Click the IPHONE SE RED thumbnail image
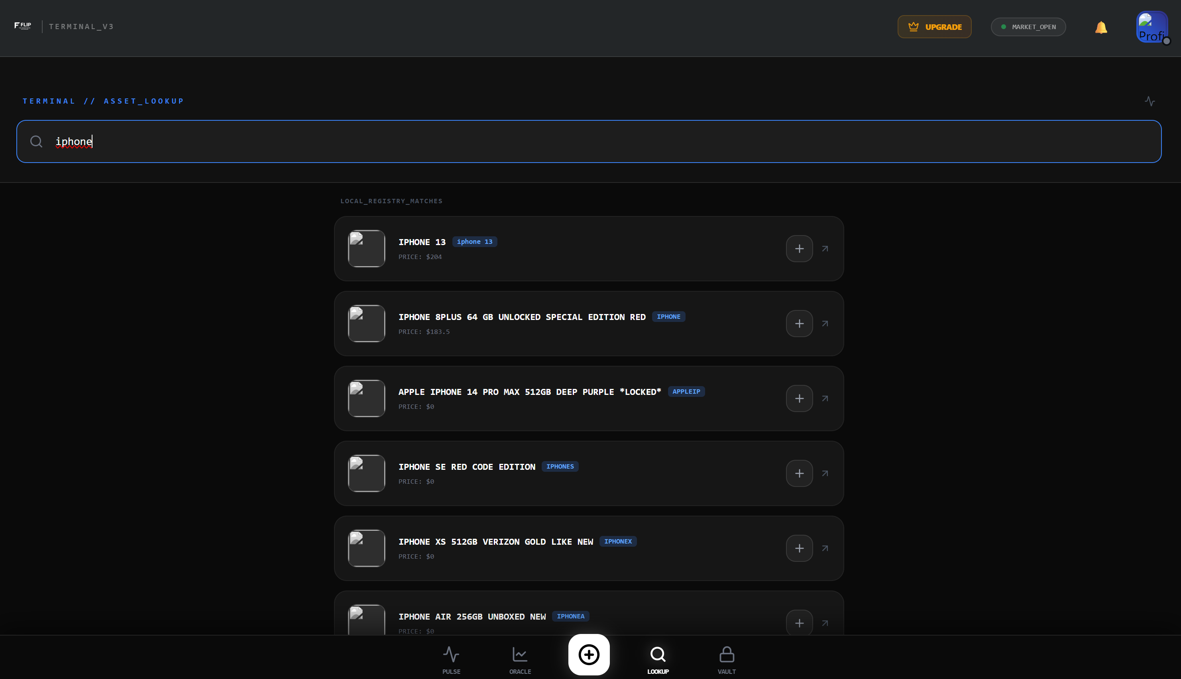The height and width of the screenshot is (679, 1181). click(x=366, y=473)
